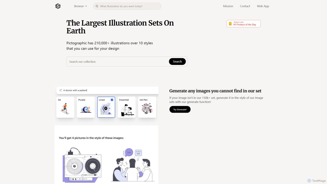This screenshot has height=184, width=327.
Task: Select the Lined style card
Action: point(106,107)
